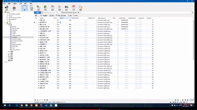197x110 pixels.
Task: Click the green leaf icon right of tab bar
Action: (x=193, y=13)
